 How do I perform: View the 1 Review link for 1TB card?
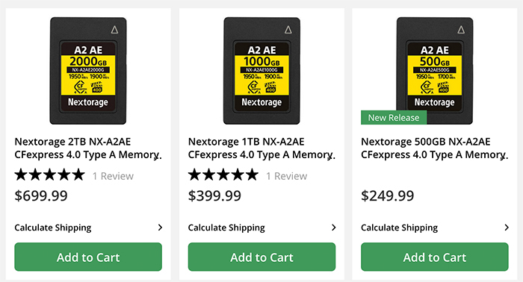pos(286,176)
